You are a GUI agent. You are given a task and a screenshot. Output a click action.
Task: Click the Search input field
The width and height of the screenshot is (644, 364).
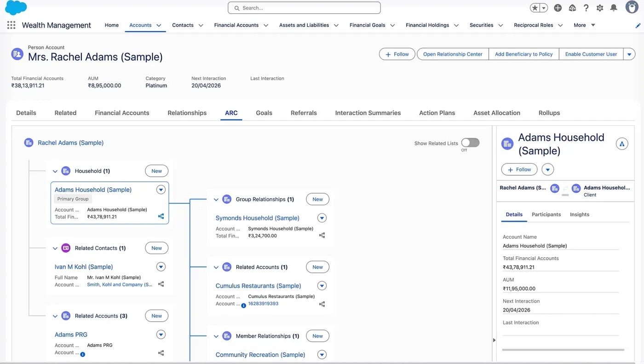click(x=304, y=8)
